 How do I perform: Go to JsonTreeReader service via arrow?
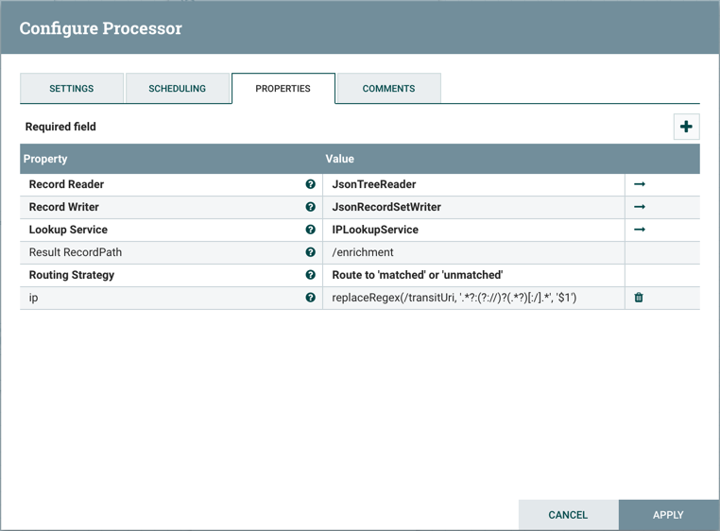[x=640, y=184]
